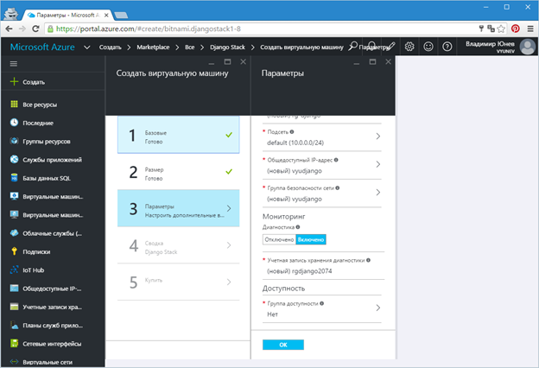Open Recent clock icon in sidebar
This screenshot has width=539, height=368.
(x=14, y=123)
